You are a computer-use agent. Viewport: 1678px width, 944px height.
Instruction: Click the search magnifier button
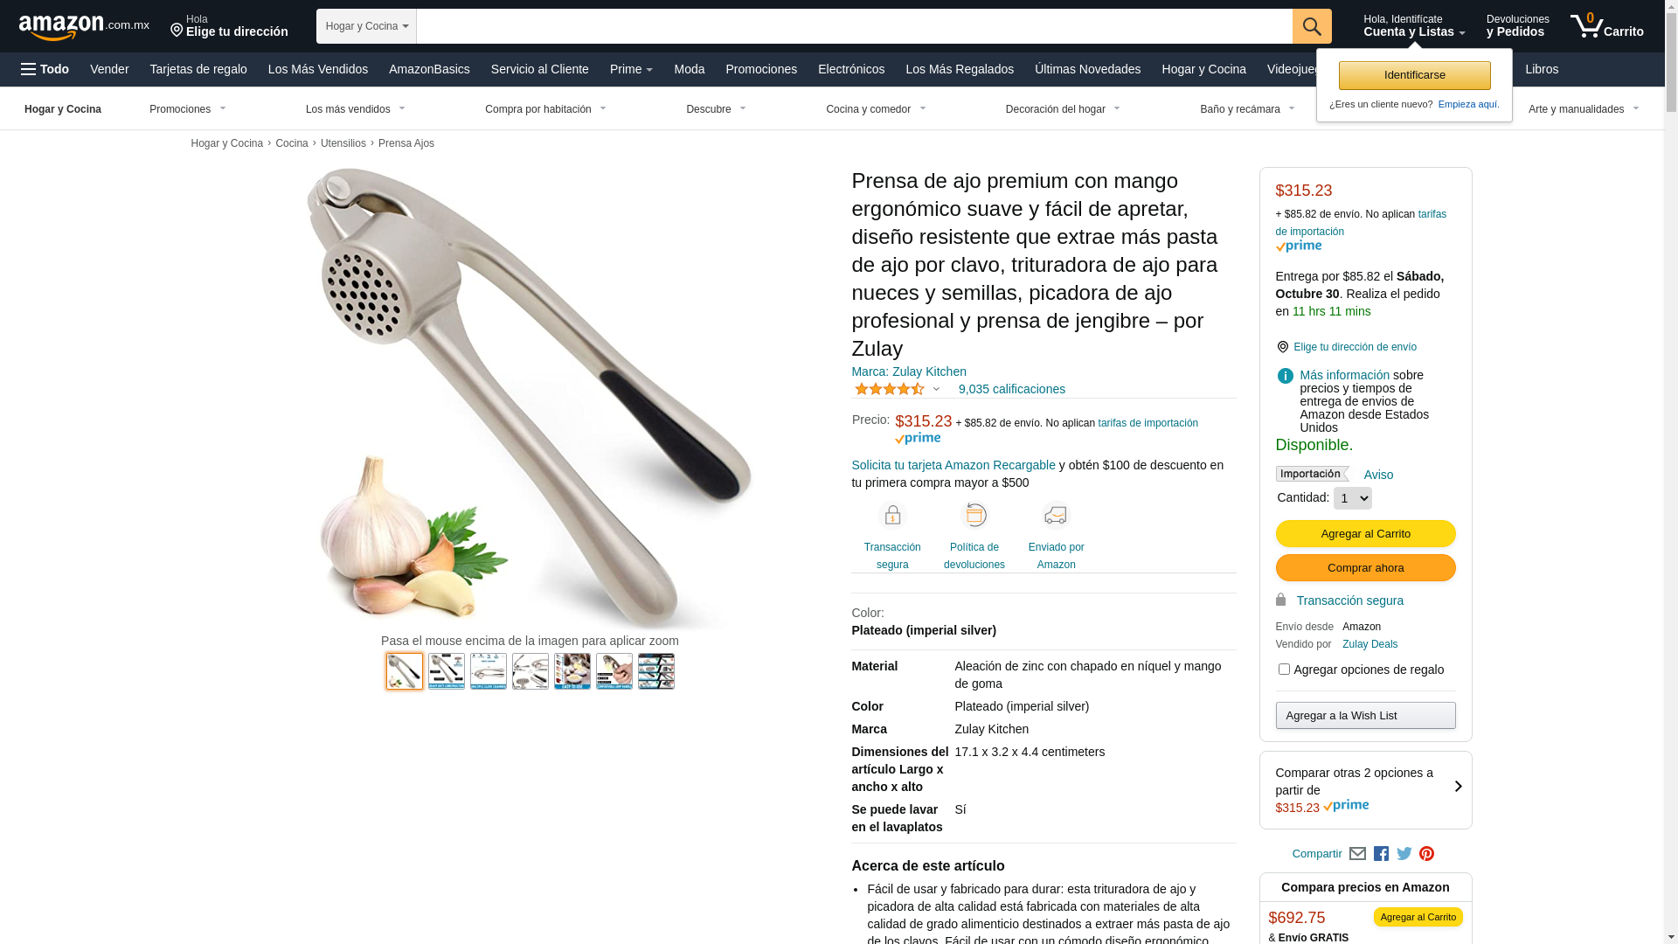(1312, 26)
